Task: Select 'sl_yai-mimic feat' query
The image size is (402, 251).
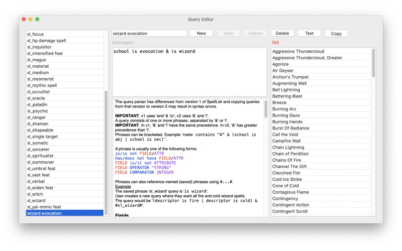Action: pos(65,207)
